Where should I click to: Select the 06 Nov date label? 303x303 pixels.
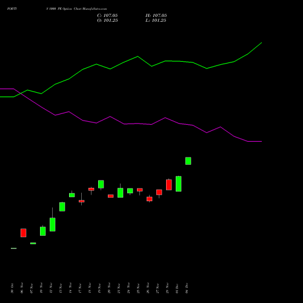pos(22,288)
